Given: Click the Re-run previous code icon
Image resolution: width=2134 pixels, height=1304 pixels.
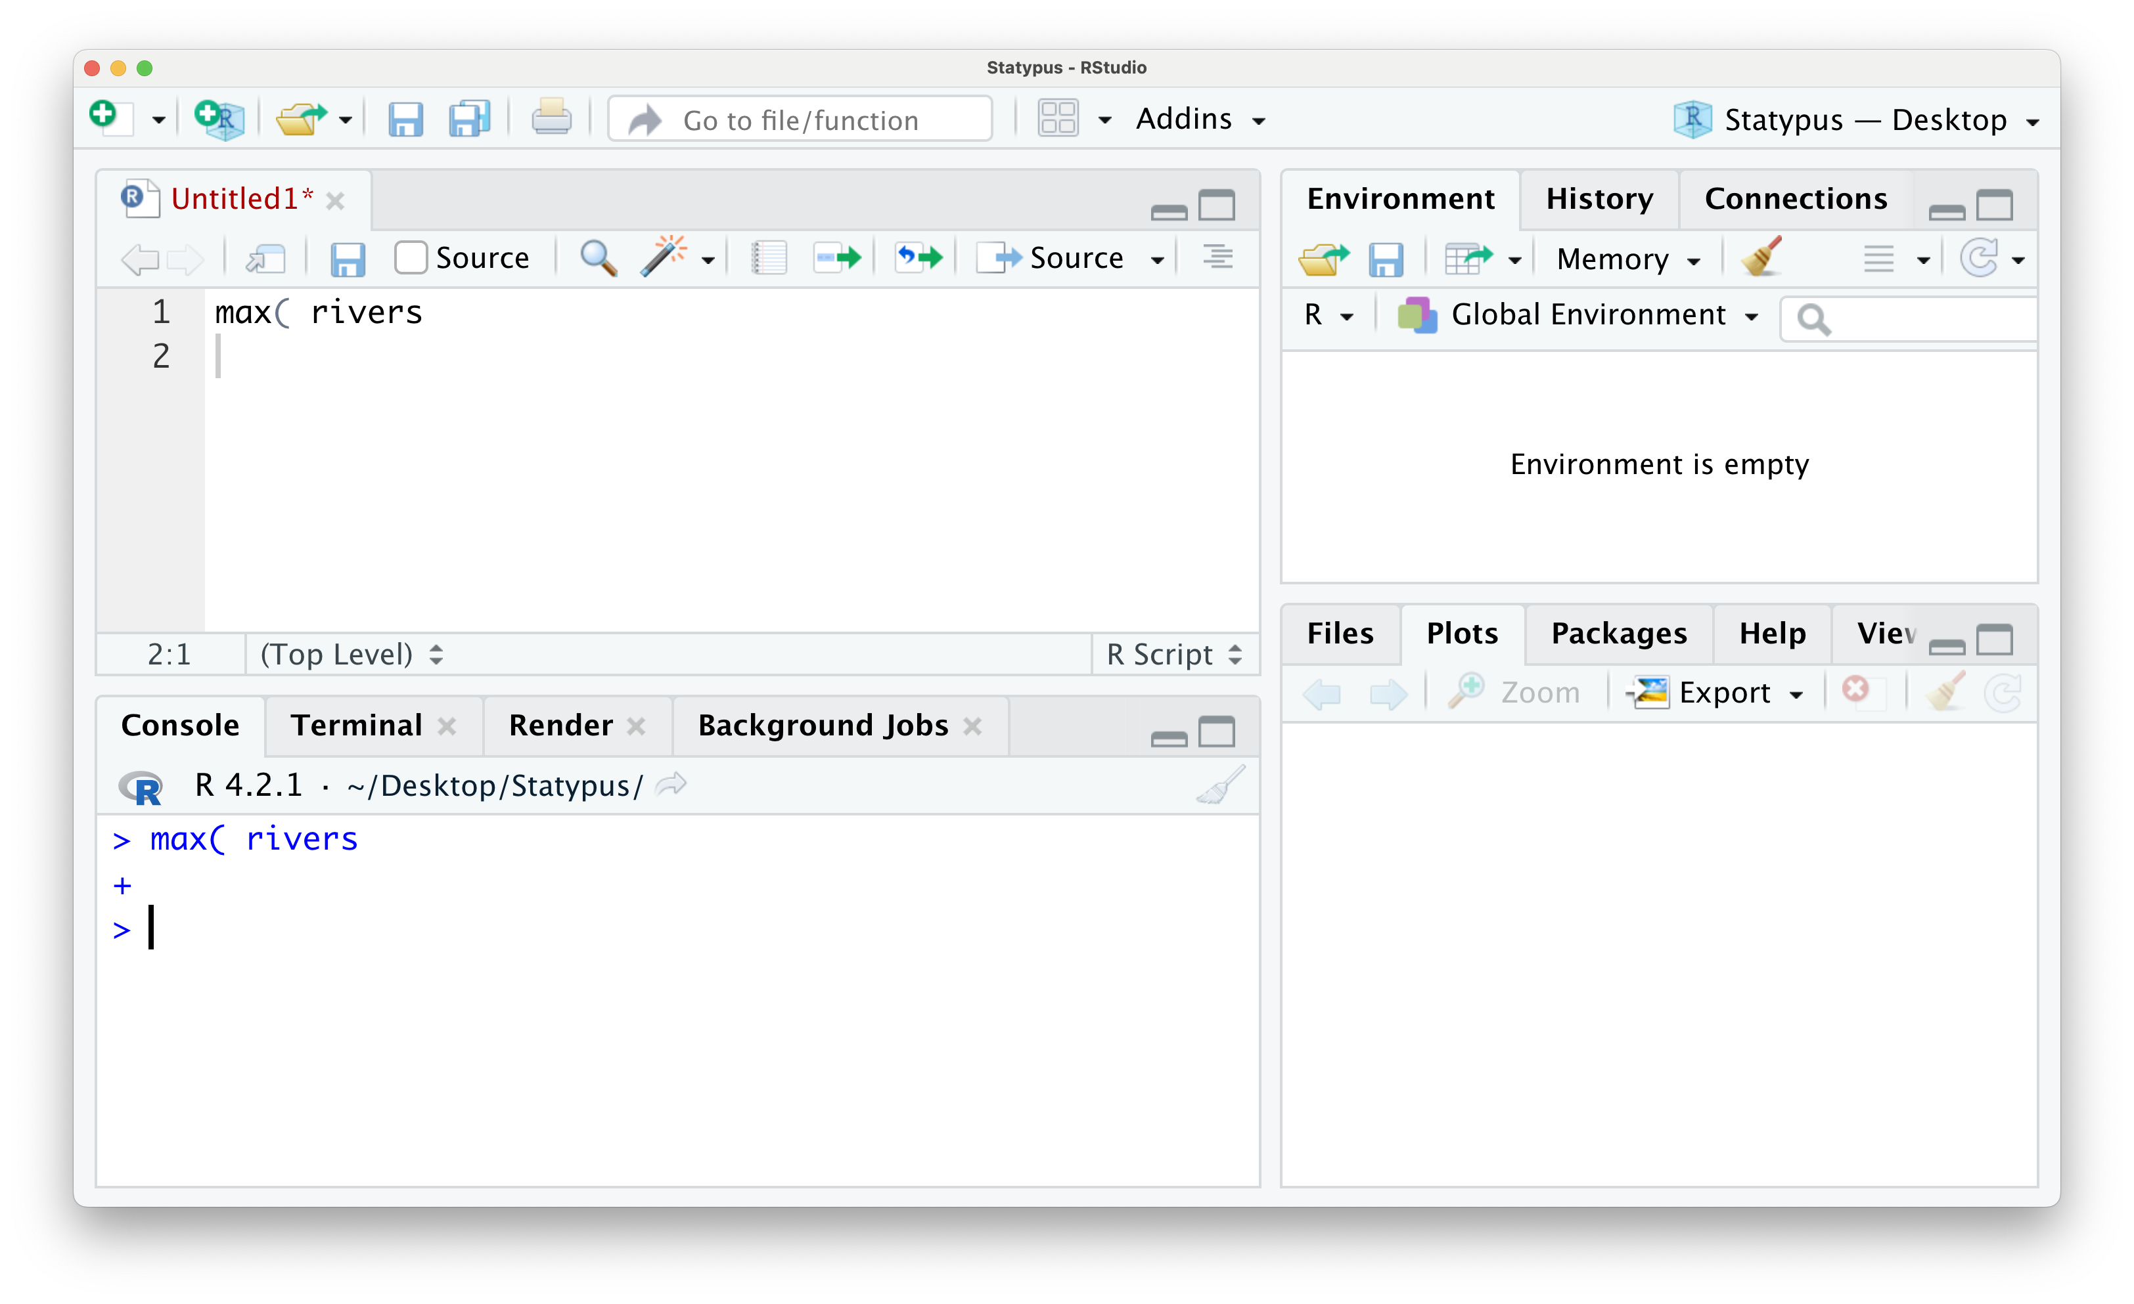Looking at the screenshot, I should 918,258.
